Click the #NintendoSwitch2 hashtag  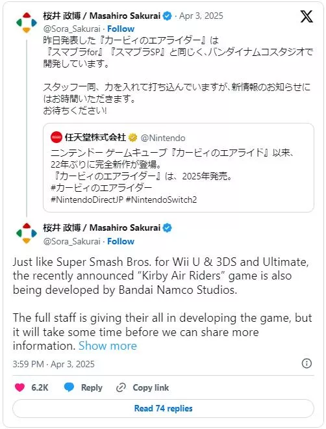[x=161, y=200]
